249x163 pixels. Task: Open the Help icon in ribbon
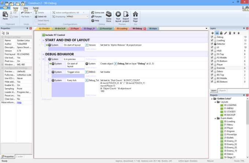[x=93, y=21]
